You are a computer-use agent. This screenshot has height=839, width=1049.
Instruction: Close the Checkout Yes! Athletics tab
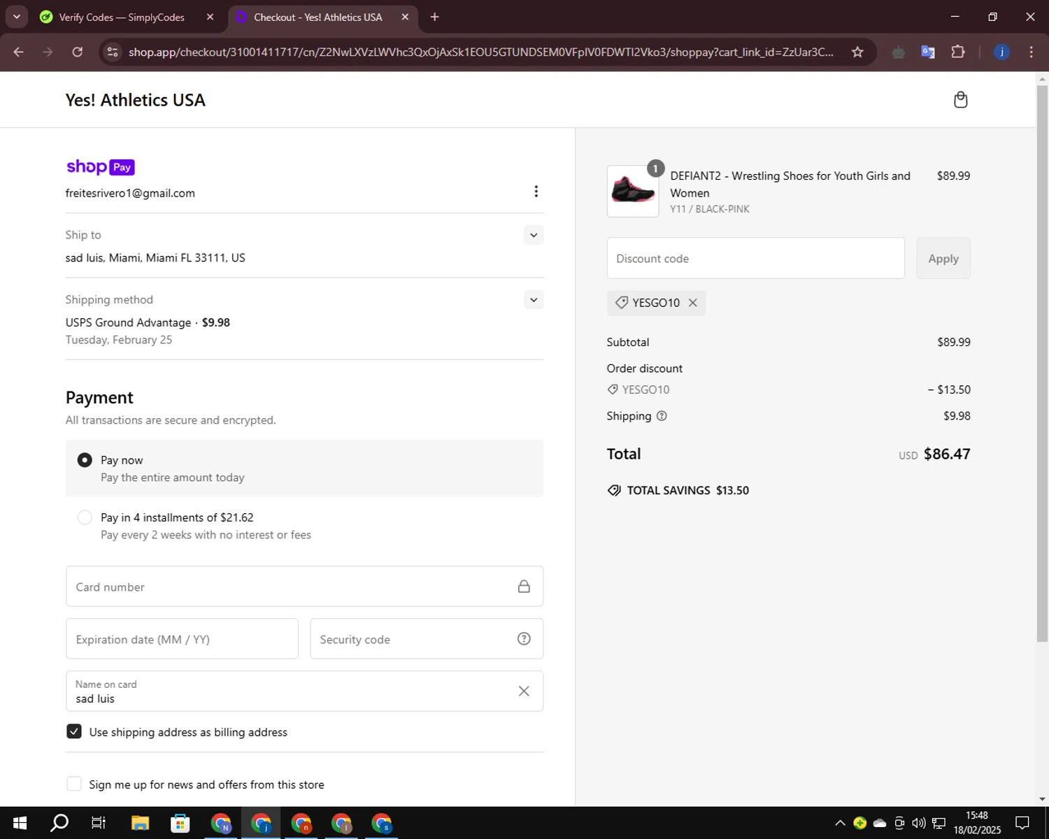(x=405, y=17)
